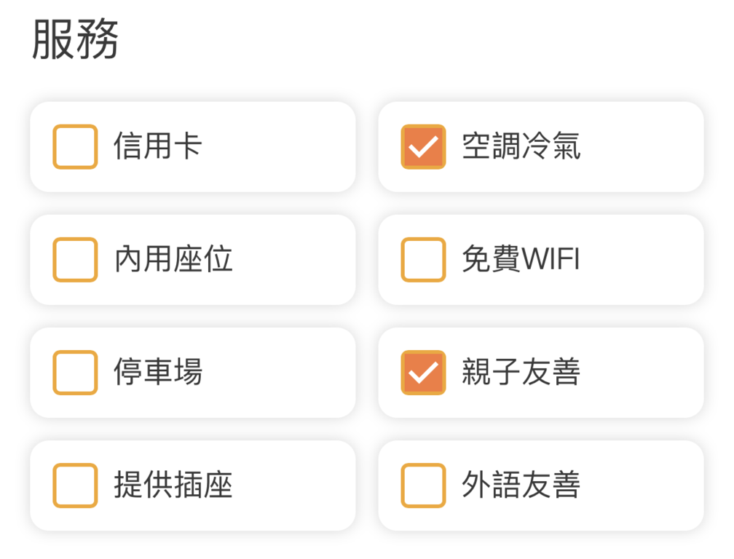Select the 內用座位 service card

point(192,259)
